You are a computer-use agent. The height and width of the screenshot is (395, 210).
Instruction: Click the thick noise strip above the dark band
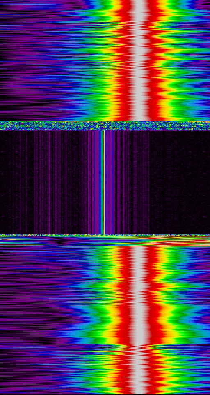[x=105, y=126]
